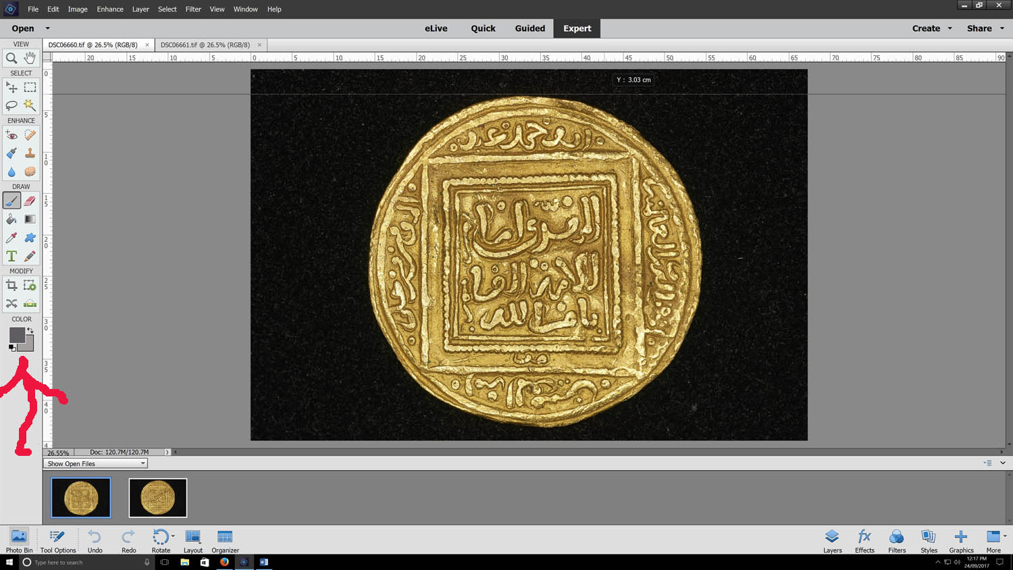Select the Color Picker eyedropper tool
The height and width of the screenshot is (570, 1013).
point(11,238)
